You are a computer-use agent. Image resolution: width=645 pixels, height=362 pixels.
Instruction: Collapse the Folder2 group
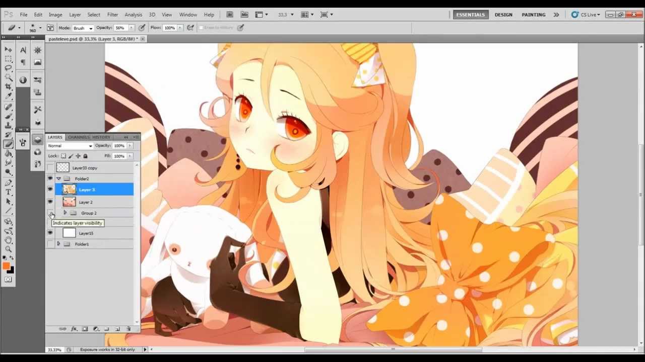click(58, 178)
